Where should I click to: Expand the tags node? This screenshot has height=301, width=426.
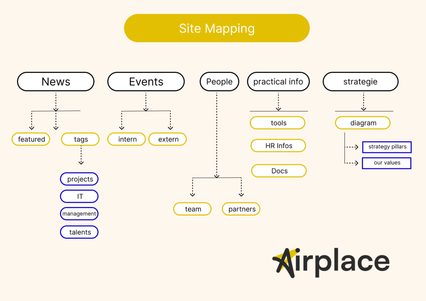[x=80, y=139]
